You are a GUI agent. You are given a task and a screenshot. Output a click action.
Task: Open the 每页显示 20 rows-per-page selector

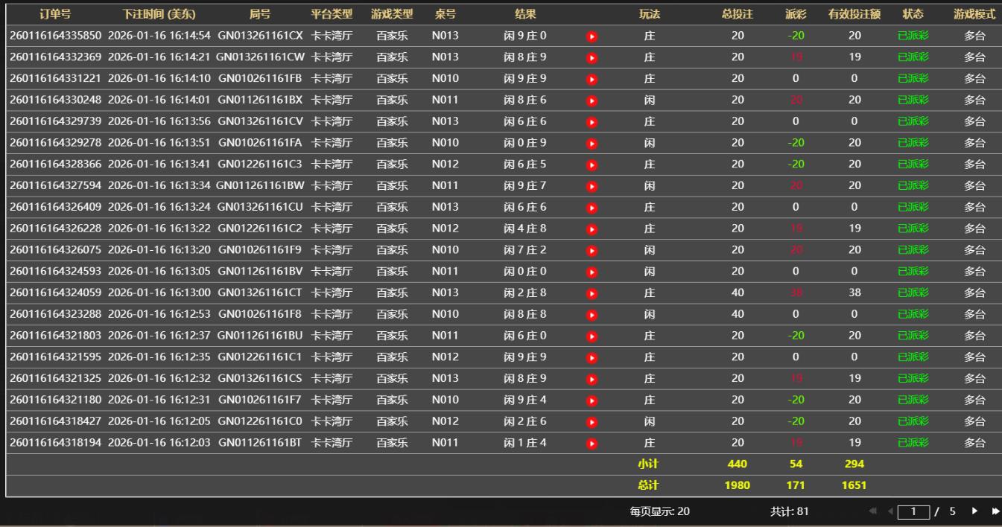pyautogui.click(x=659, y=511)
